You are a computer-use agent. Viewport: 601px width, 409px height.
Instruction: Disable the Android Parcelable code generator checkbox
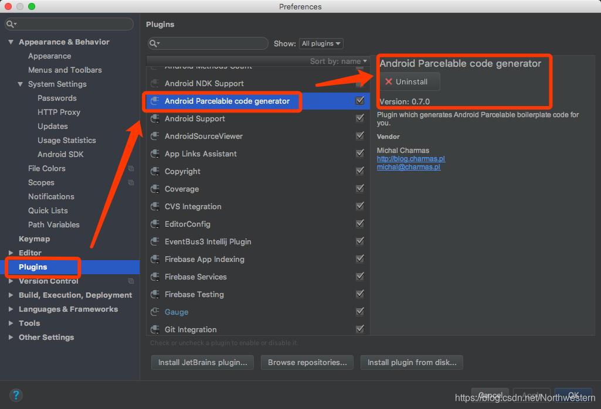pyautogui.click(x=360, y=101)
